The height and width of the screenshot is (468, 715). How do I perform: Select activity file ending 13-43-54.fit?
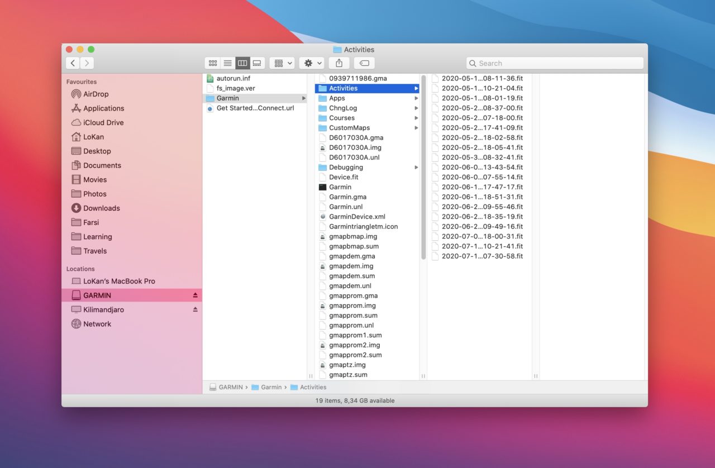tap(480, 167)
